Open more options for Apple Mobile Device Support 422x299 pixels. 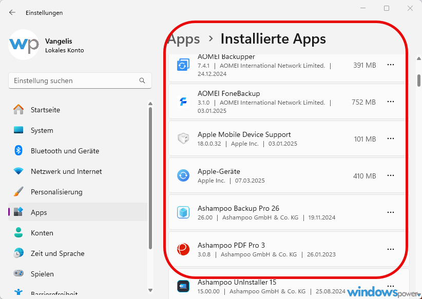pyautogui.click(x=391, y=138)
